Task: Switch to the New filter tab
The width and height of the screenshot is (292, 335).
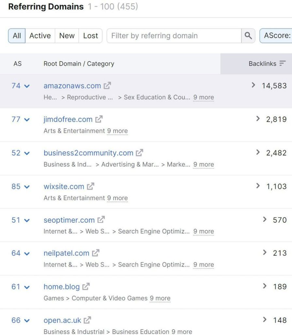Action: pos(67,36)
